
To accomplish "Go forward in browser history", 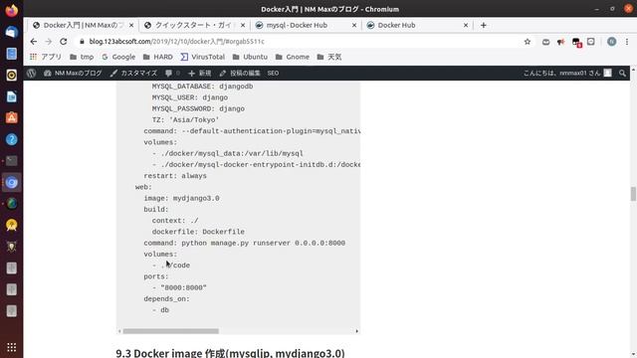I will [x=49, y=42].
